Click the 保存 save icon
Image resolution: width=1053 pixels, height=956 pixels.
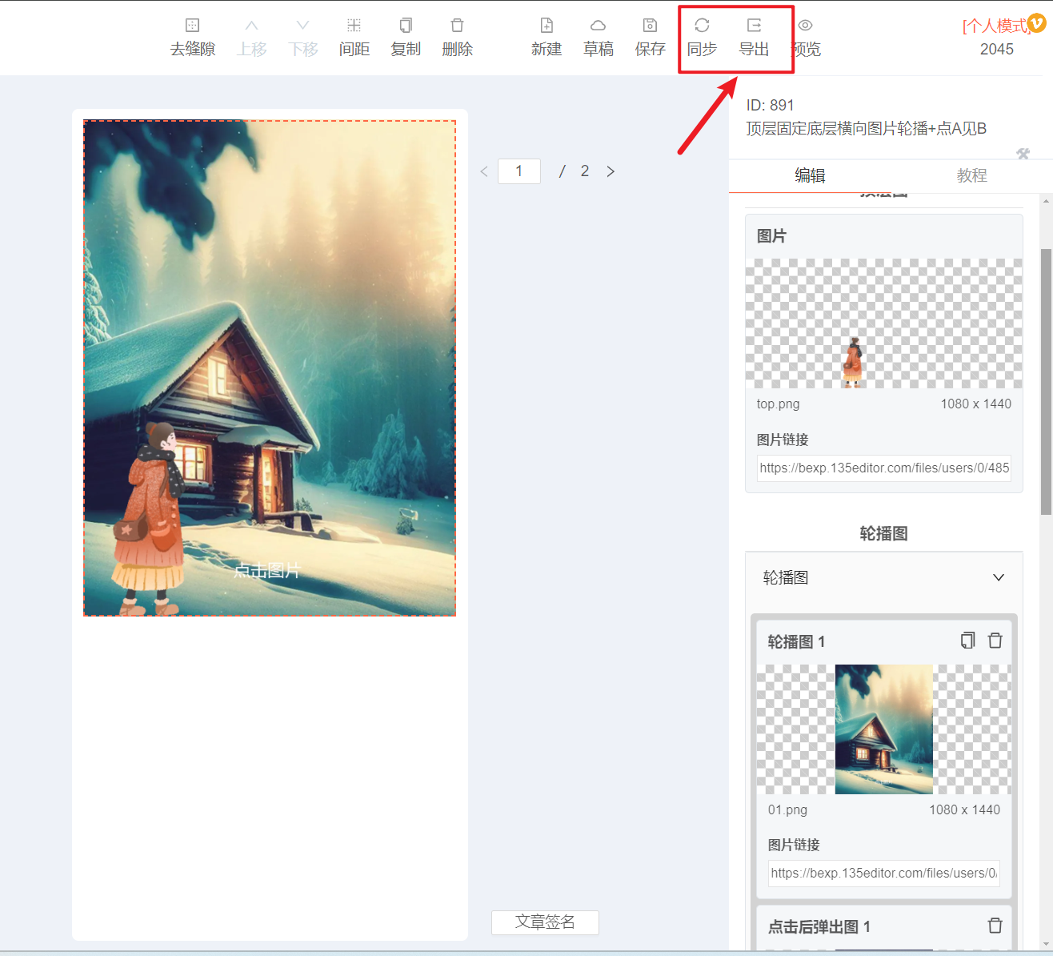click(x=650, y=26)
